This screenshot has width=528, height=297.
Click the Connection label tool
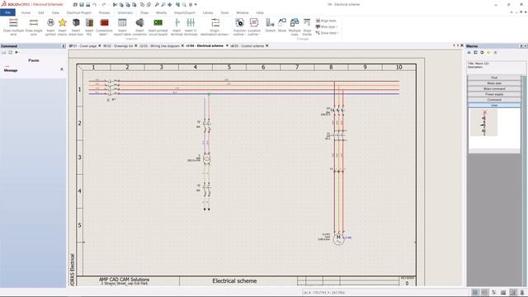click(104, 27)
